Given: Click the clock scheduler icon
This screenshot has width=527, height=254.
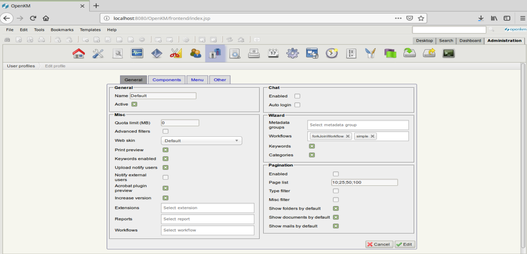Looking at the screenshot, I should click(x=331, y=53).
